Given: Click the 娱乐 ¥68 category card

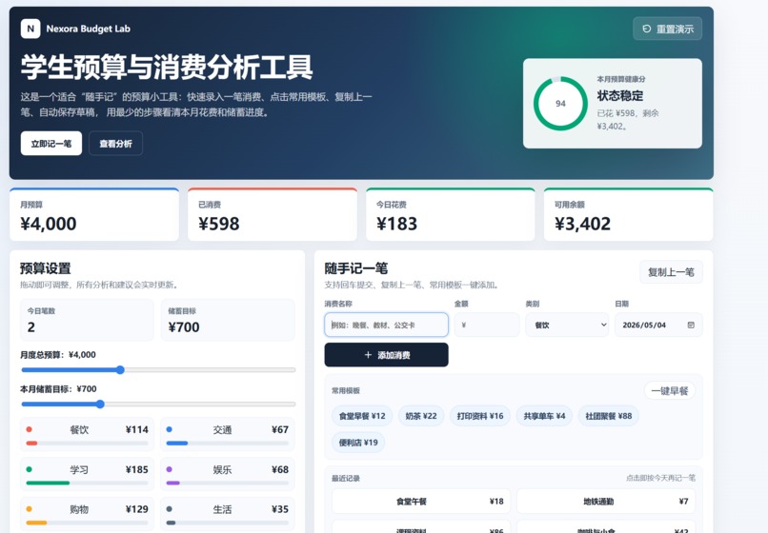Looking at the screenshot, I should pyautogui.click(x=228, y=474).
